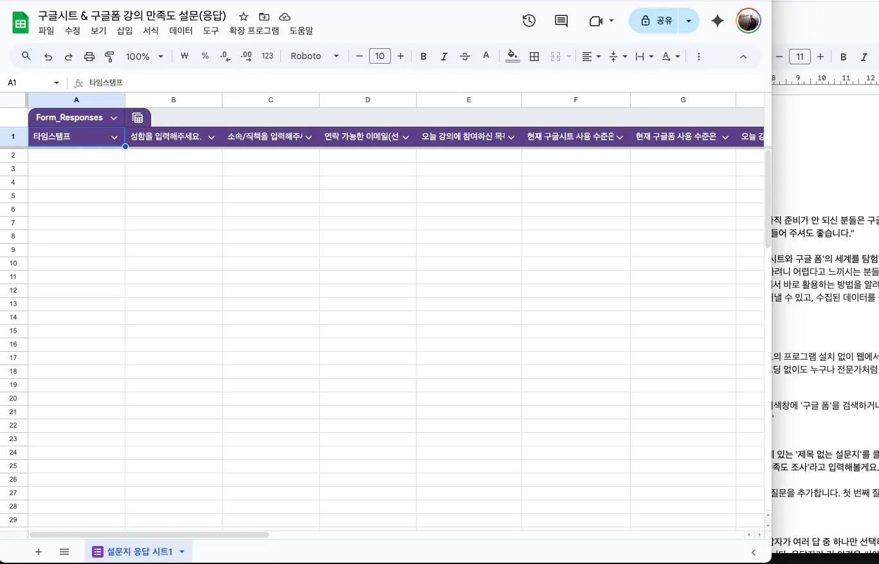The image size is (879, 564).
Task: Open the 수정 menu
Action: point(73,30)
